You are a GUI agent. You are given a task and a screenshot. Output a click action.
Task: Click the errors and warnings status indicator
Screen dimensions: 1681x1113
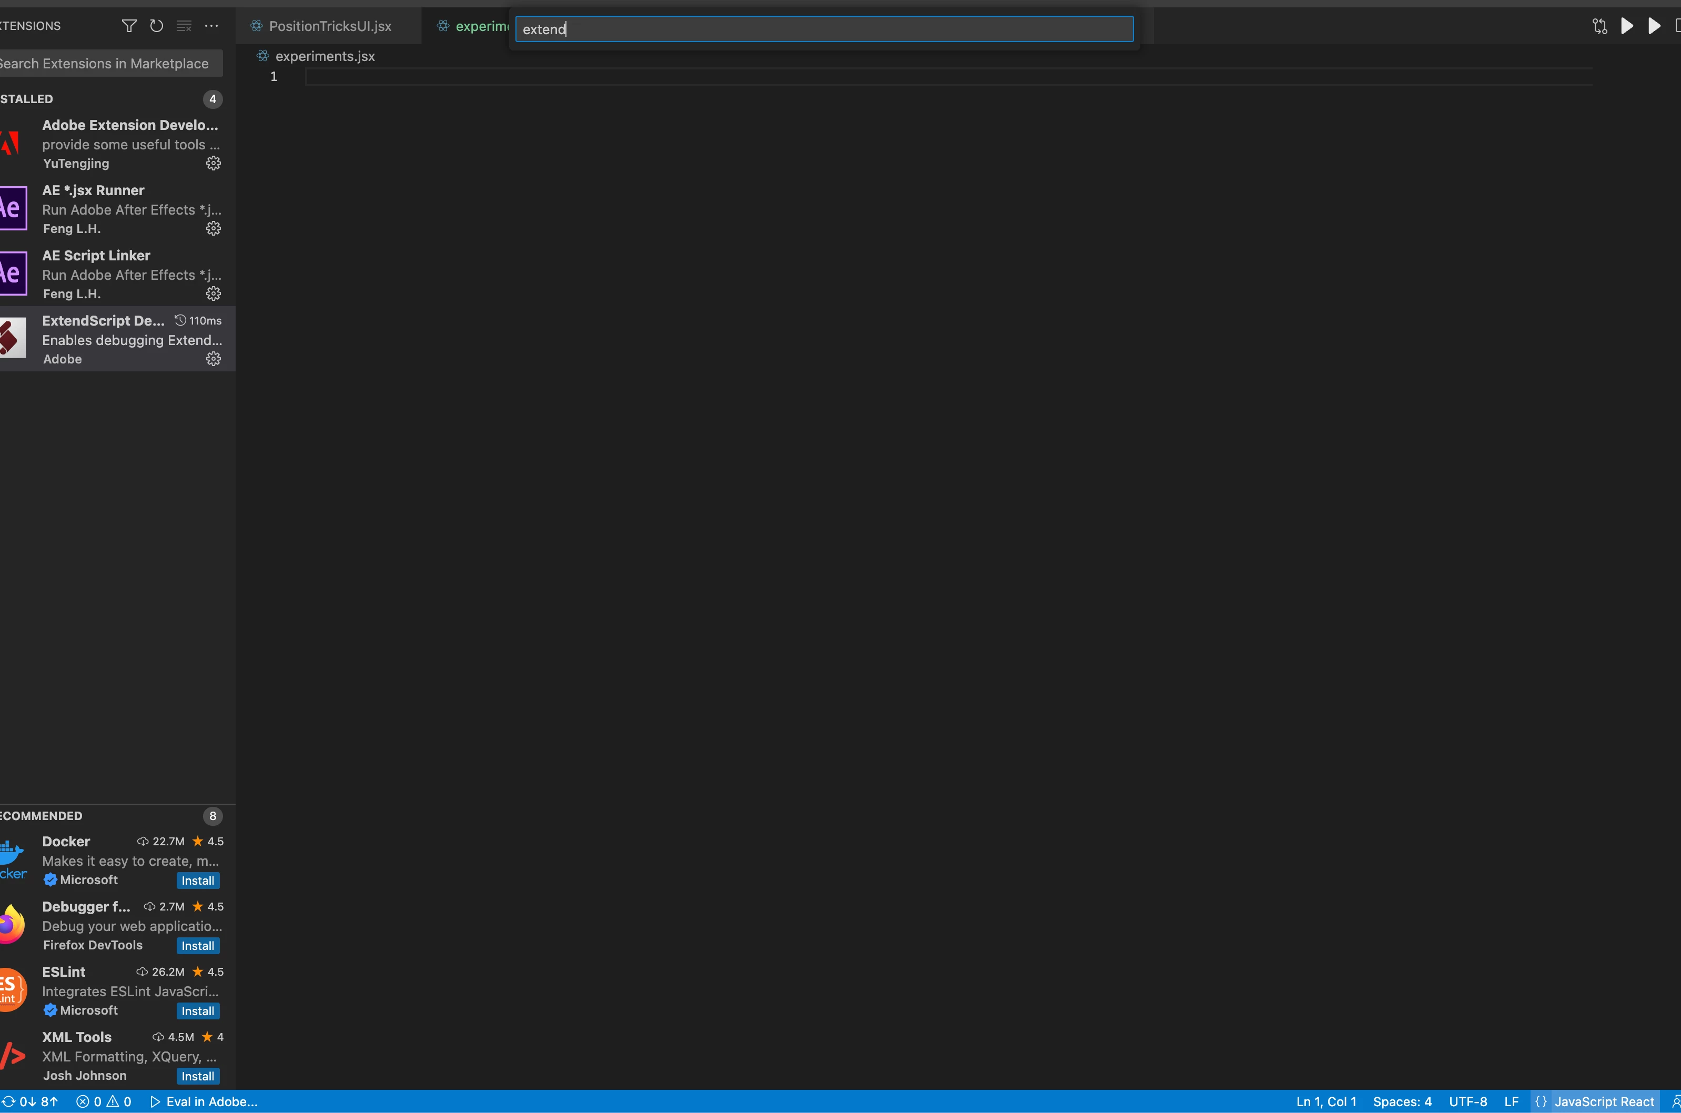coord(104,1101)
